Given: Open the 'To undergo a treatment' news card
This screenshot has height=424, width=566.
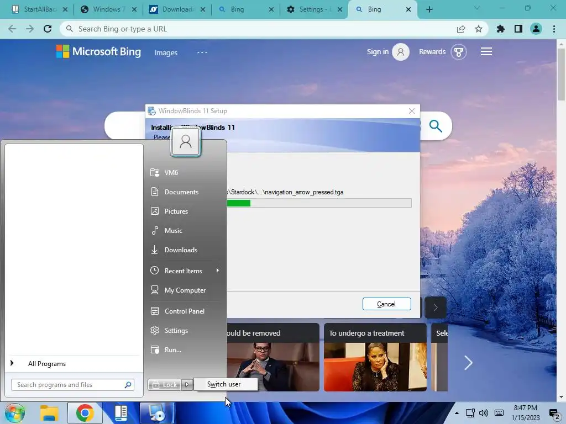Looking at the screenshot, I should [x=375, y=357].
